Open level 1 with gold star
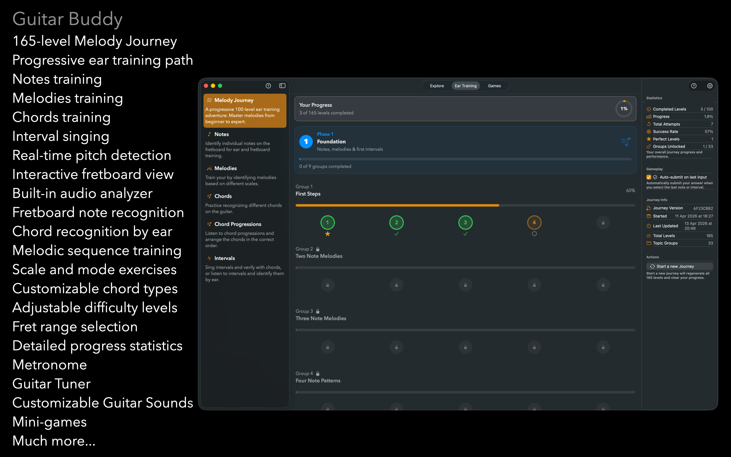 (327, 223)
